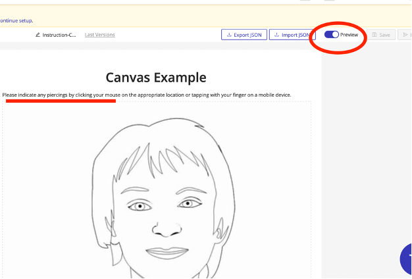Mark piercing on the drawing's right-side eye
412x279 pixels.
pos(188,204)
